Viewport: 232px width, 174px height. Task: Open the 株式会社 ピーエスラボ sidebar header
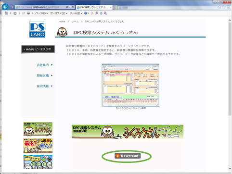click(38, 49)
